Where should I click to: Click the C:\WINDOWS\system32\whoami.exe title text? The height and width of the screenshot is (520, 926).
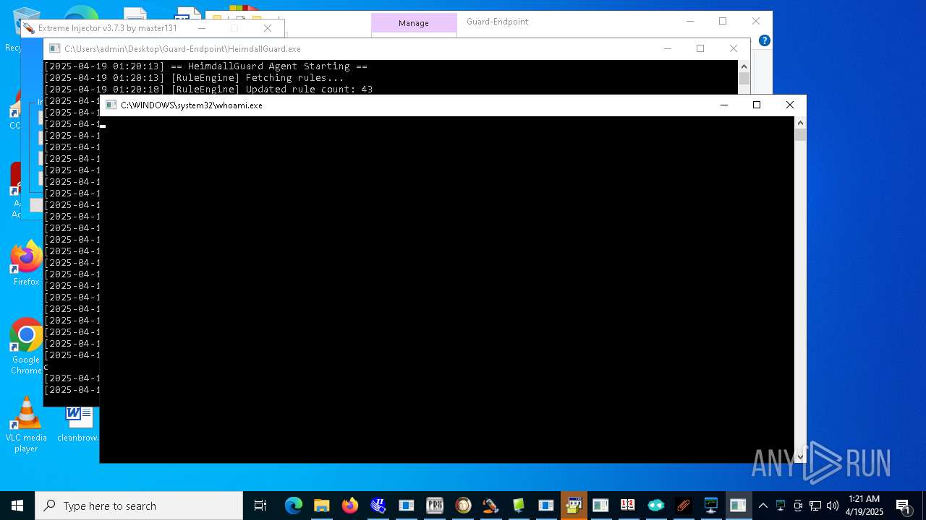[192, 105]
